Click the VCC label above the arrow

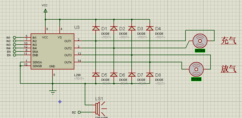tap(45, 5)
